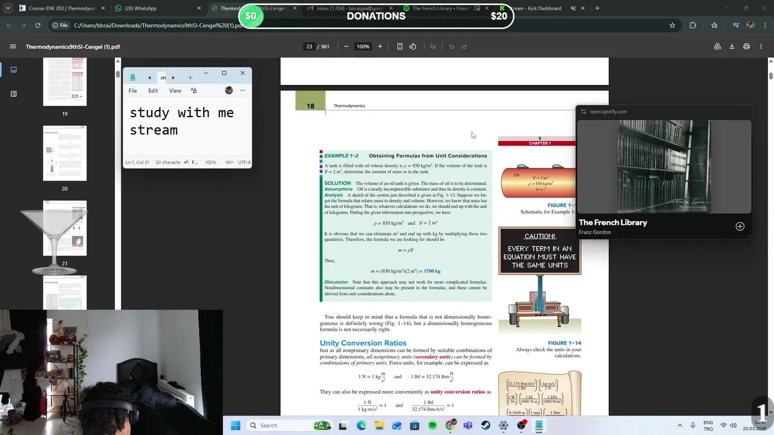The height and width of the screenshot is (435, 774).
Task: Add The French Library to Spotify library
Action: (x=740, y=227)
